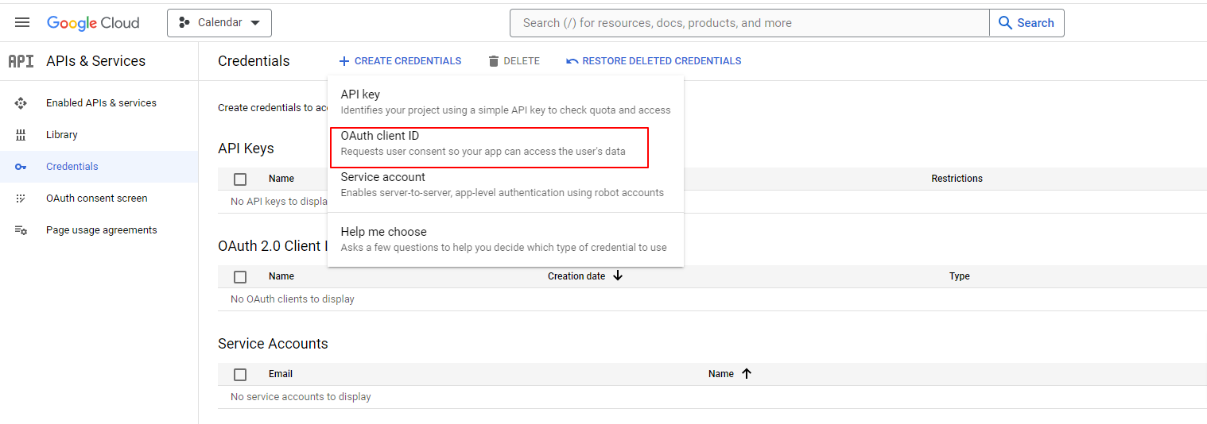This screenshot has width=1207, height=424.
Task: Click the Type column header
Action: coord(960,276)
